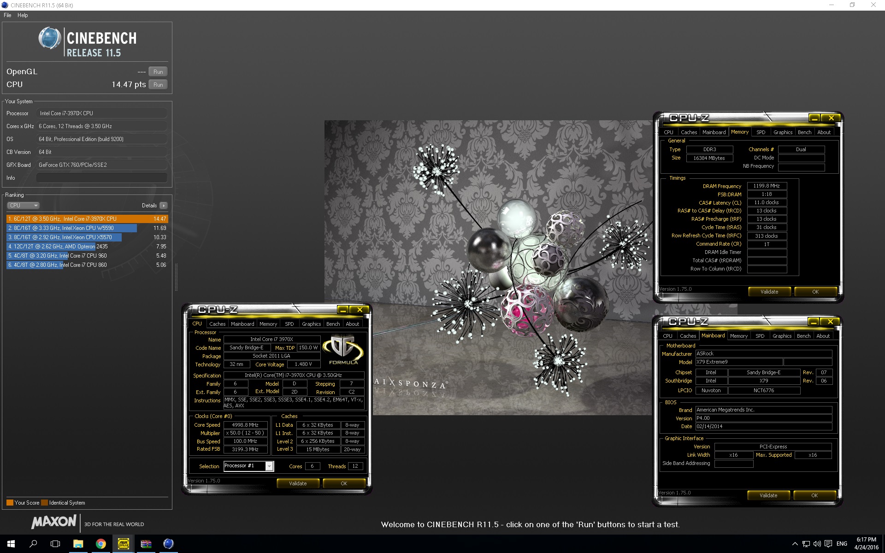885x553 pixels.
Task: Click the Info input field
Action: click(102, 178)
